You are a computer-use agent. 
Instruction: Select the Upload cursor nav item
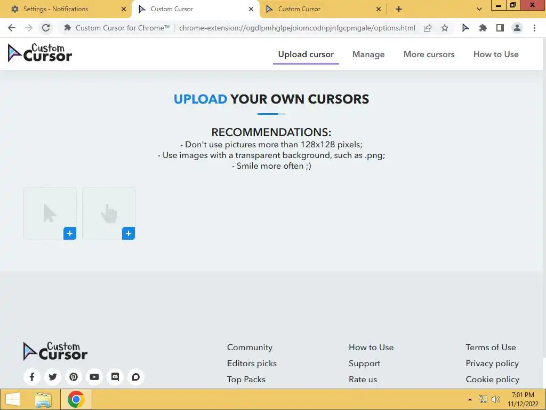pyautogui.click(x=306, y=54)
